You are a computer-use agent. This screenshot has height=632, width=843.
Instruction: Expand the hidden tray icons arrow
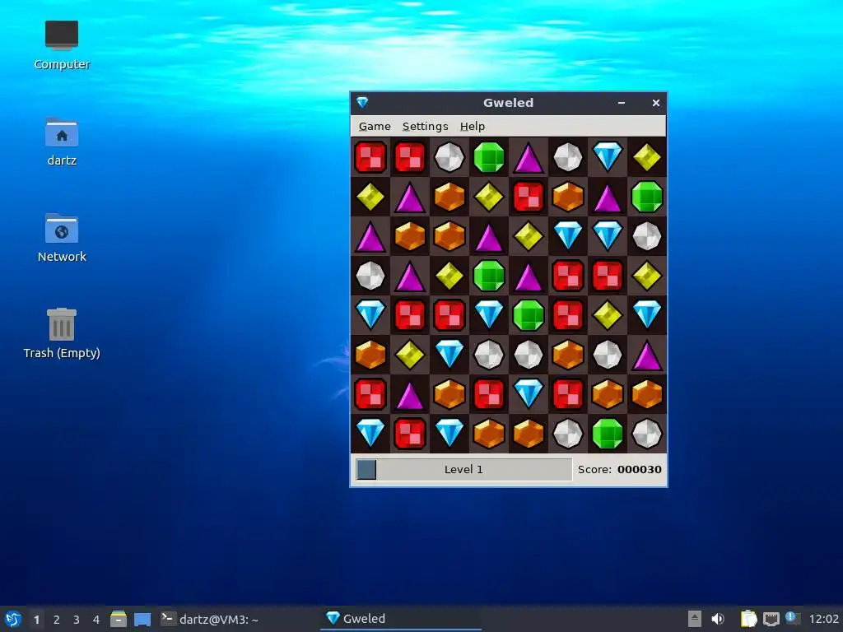tap(695, 619)
